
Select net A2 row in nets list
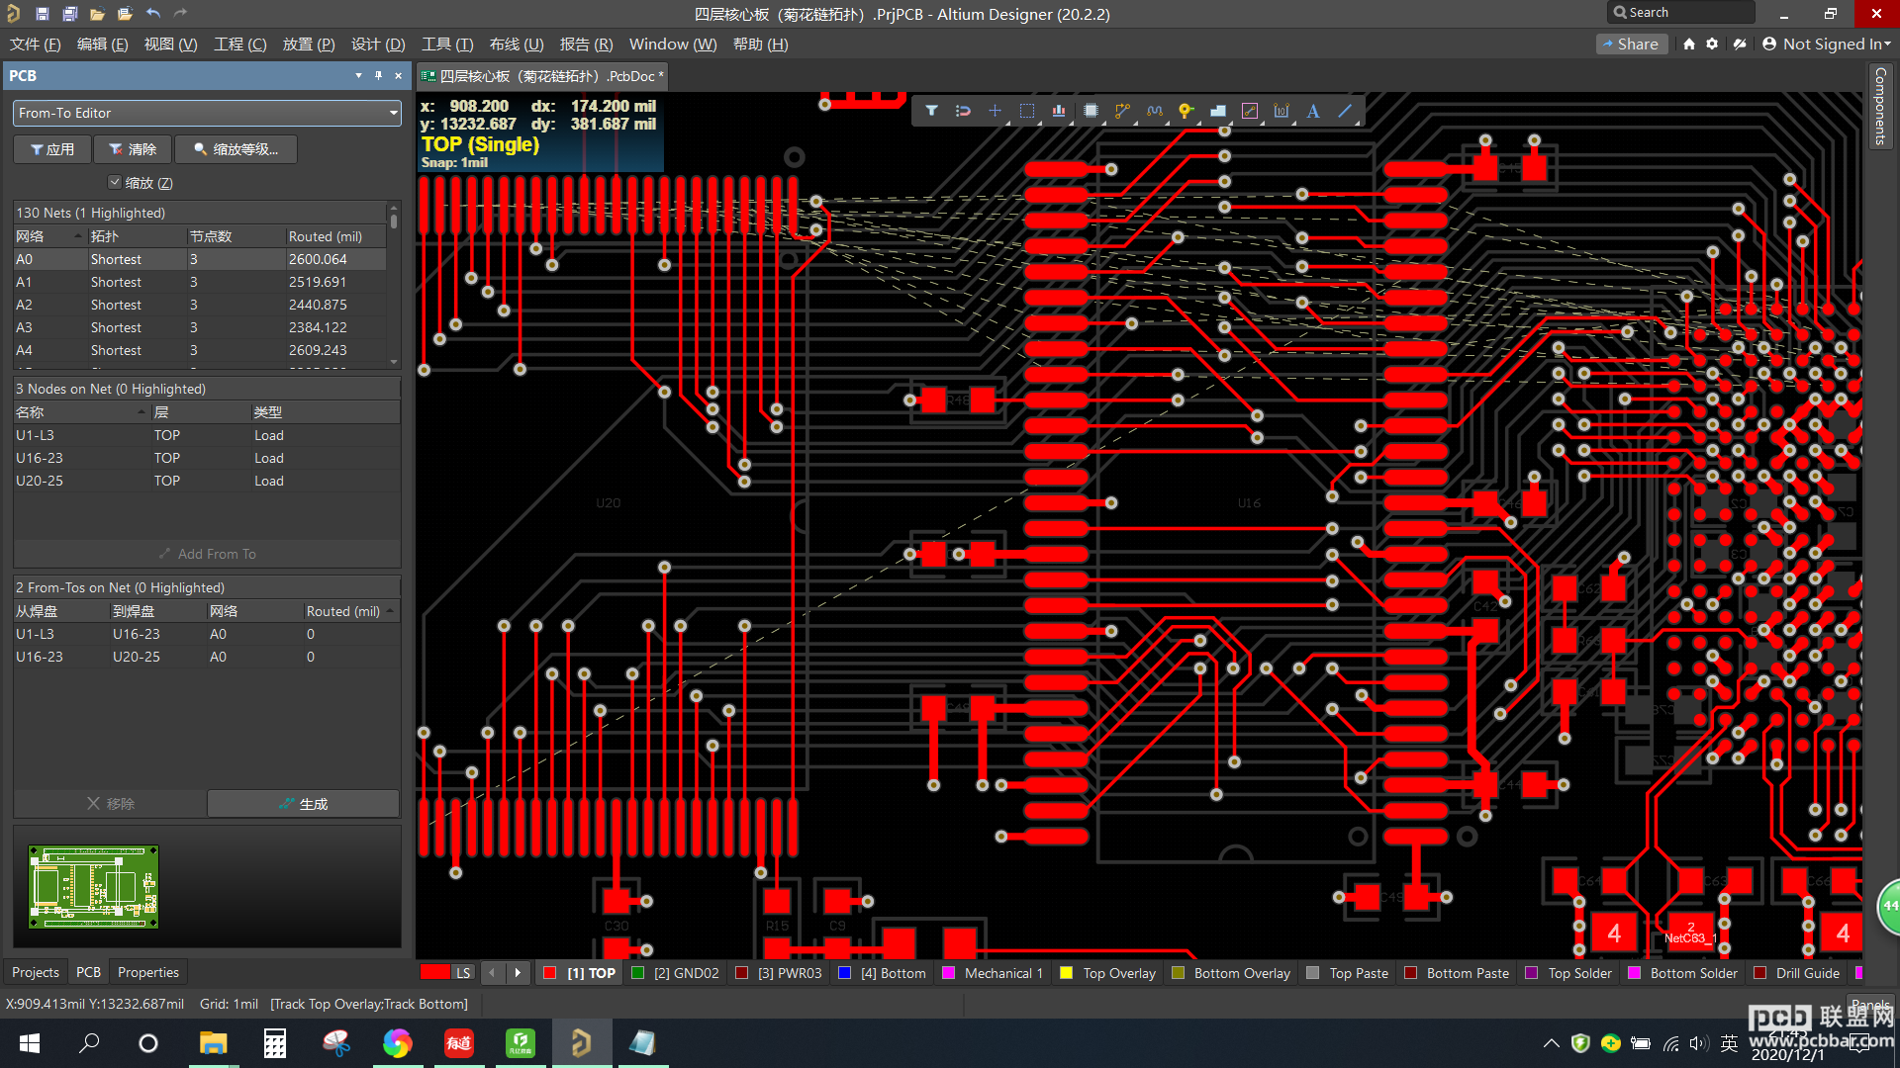(x=200, y=305)
